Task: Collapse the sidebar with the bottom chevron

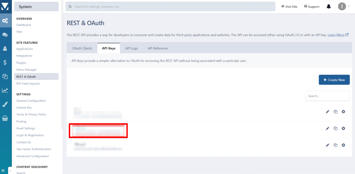Action: tap(10, 171)
